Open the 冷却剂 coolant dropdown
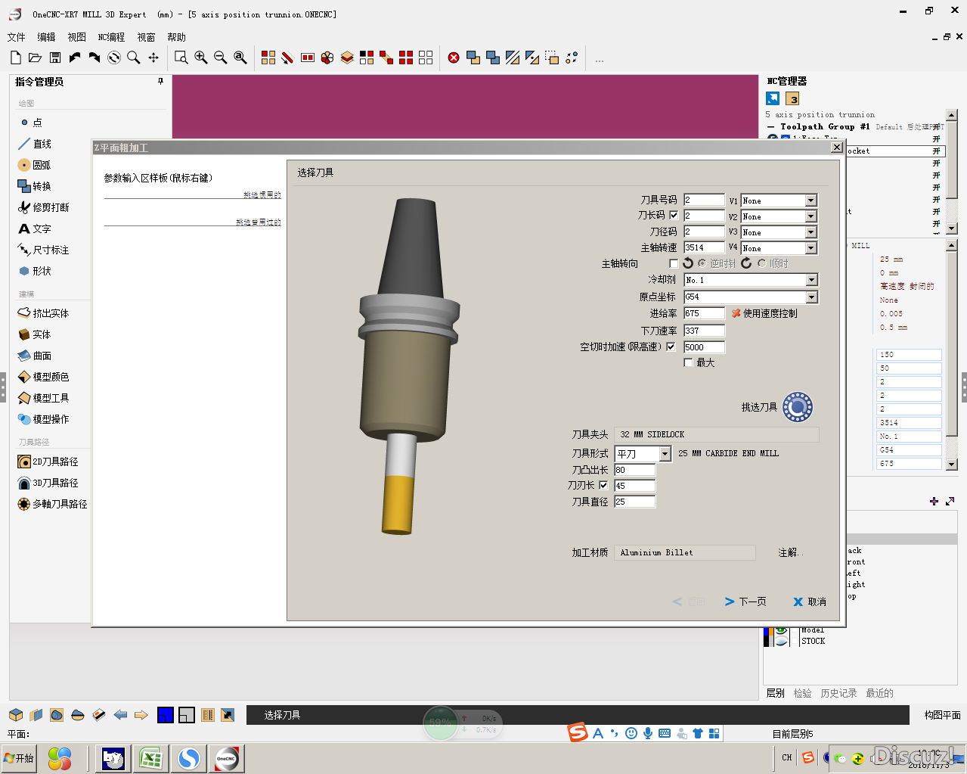This screenshot has height=774, width=967. pyautogui.click(x=811, y=280)
